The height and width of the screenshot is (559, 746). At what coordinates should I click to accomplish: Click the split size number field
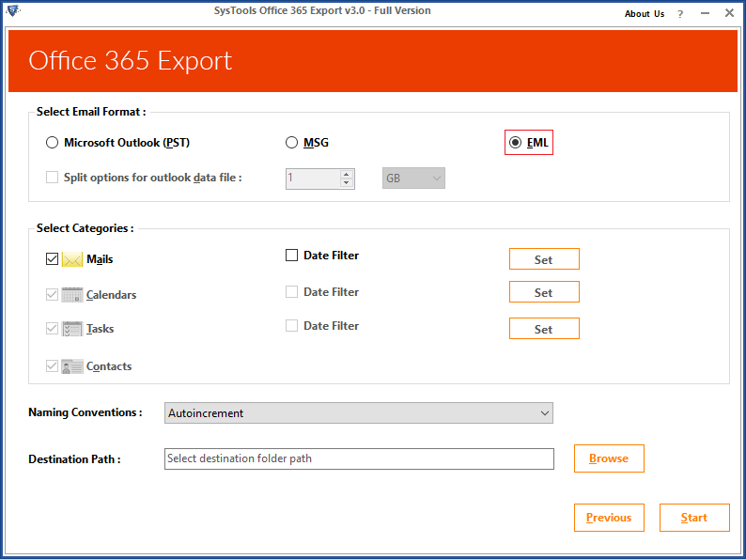point(313,179)
